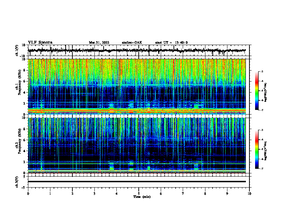281x217 pixels.
Task: Click the ch.2 colorbar unit label log(PSD)
Action: click(x=266, y=151)
